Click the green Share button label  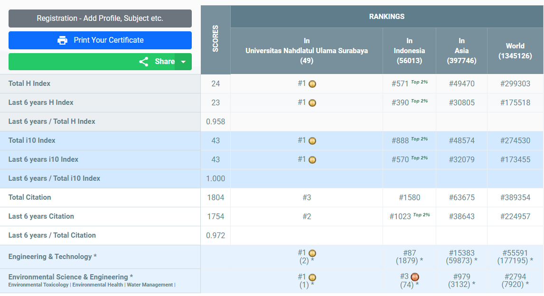[164, 62]
